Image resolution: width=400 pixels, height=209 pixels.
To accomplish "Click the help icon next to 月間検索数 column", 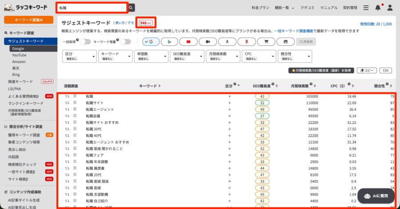I will coord(311,84).
